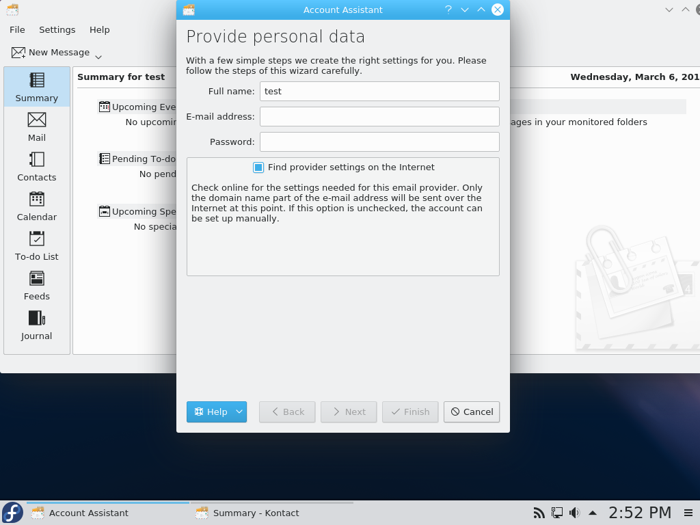
Task: Show hidden system tray icons arrow
Action: [x=593, y=513]
